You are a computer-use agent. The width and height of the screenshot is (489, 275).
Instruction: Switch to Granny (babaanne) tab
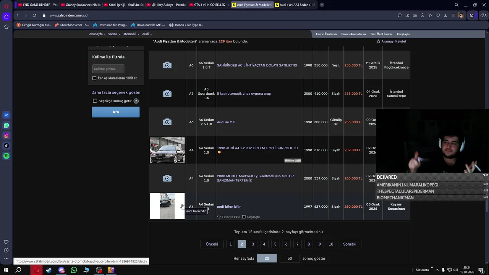click(x=80, y=5)
